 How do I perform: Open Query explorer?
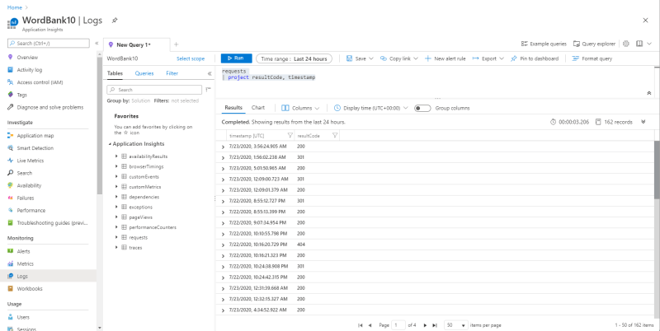pyautogui.click(x=594, y=44)
